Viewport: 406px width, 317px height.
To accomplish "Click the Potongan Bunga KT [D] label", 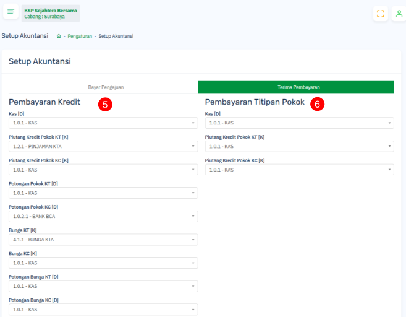I will pyautogui.click(x=33, y=277).
